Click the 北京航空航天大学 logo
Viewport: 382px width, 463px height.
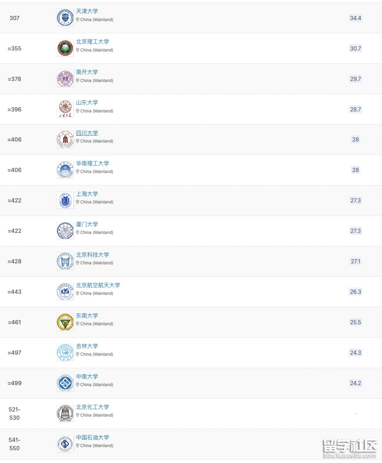pyautogui.click(x=65, y=292)
